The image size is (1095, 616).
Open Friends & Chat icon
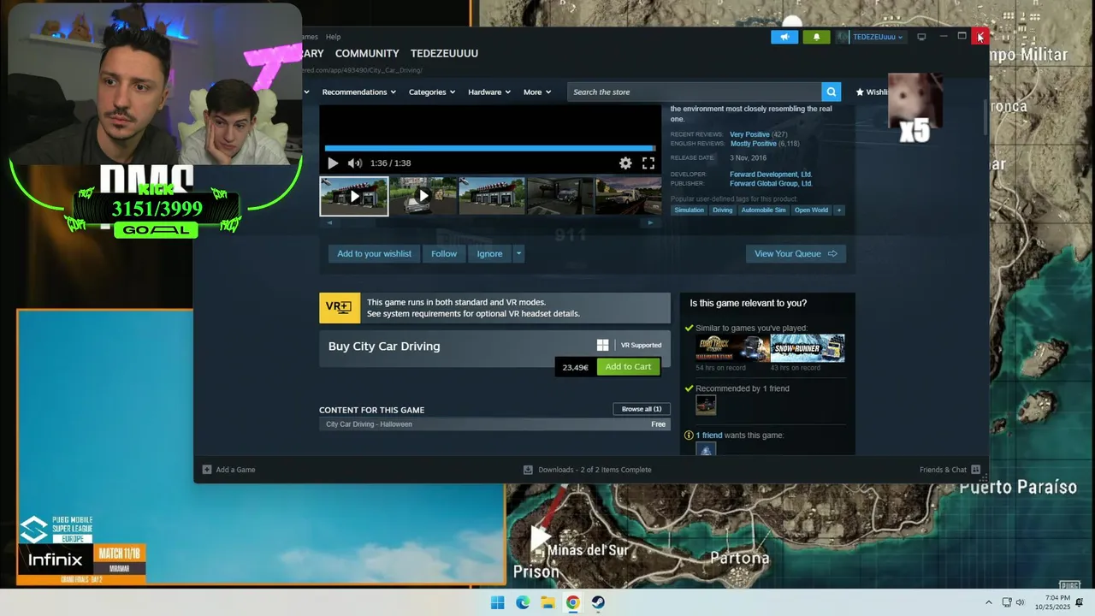click(x=976, y=470)
